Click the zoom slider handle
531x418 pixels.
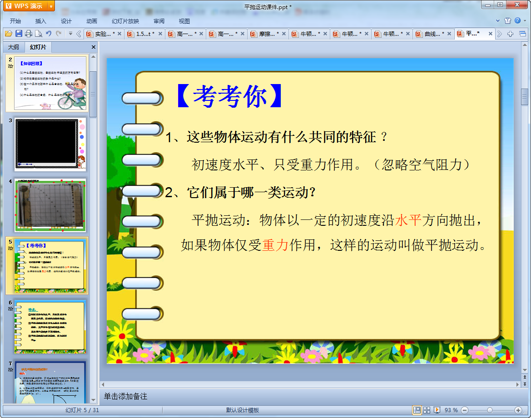pyautogui.click(x=490, y=410)
